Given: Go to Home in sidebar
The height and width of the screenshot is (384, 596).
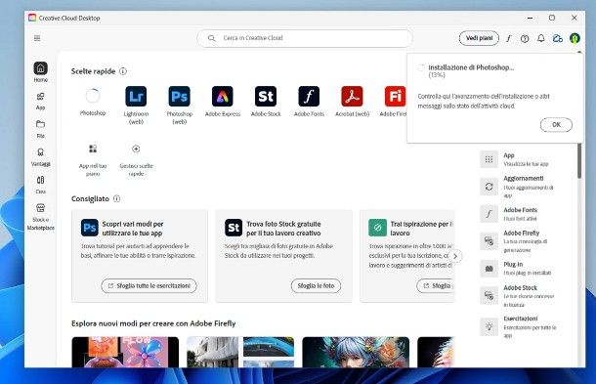Looking at the screenshot, I should [x=41, y=72].
